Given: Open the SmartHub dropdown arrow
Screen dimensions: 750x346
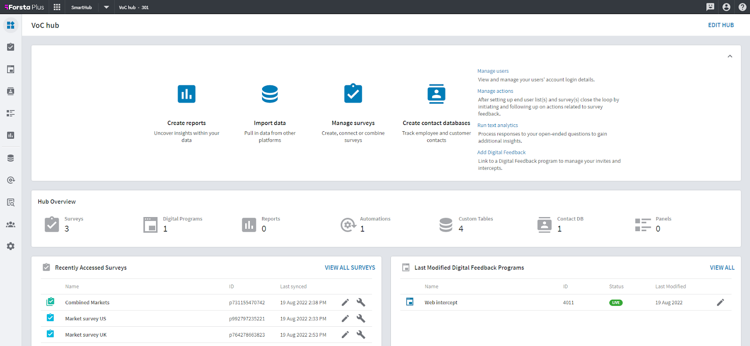Looking at the screenshot, I should [106, 7].
